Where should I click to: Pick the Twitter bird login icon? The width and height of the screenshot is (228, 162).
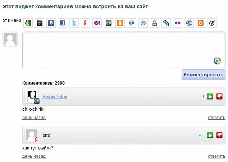(74, 23)
